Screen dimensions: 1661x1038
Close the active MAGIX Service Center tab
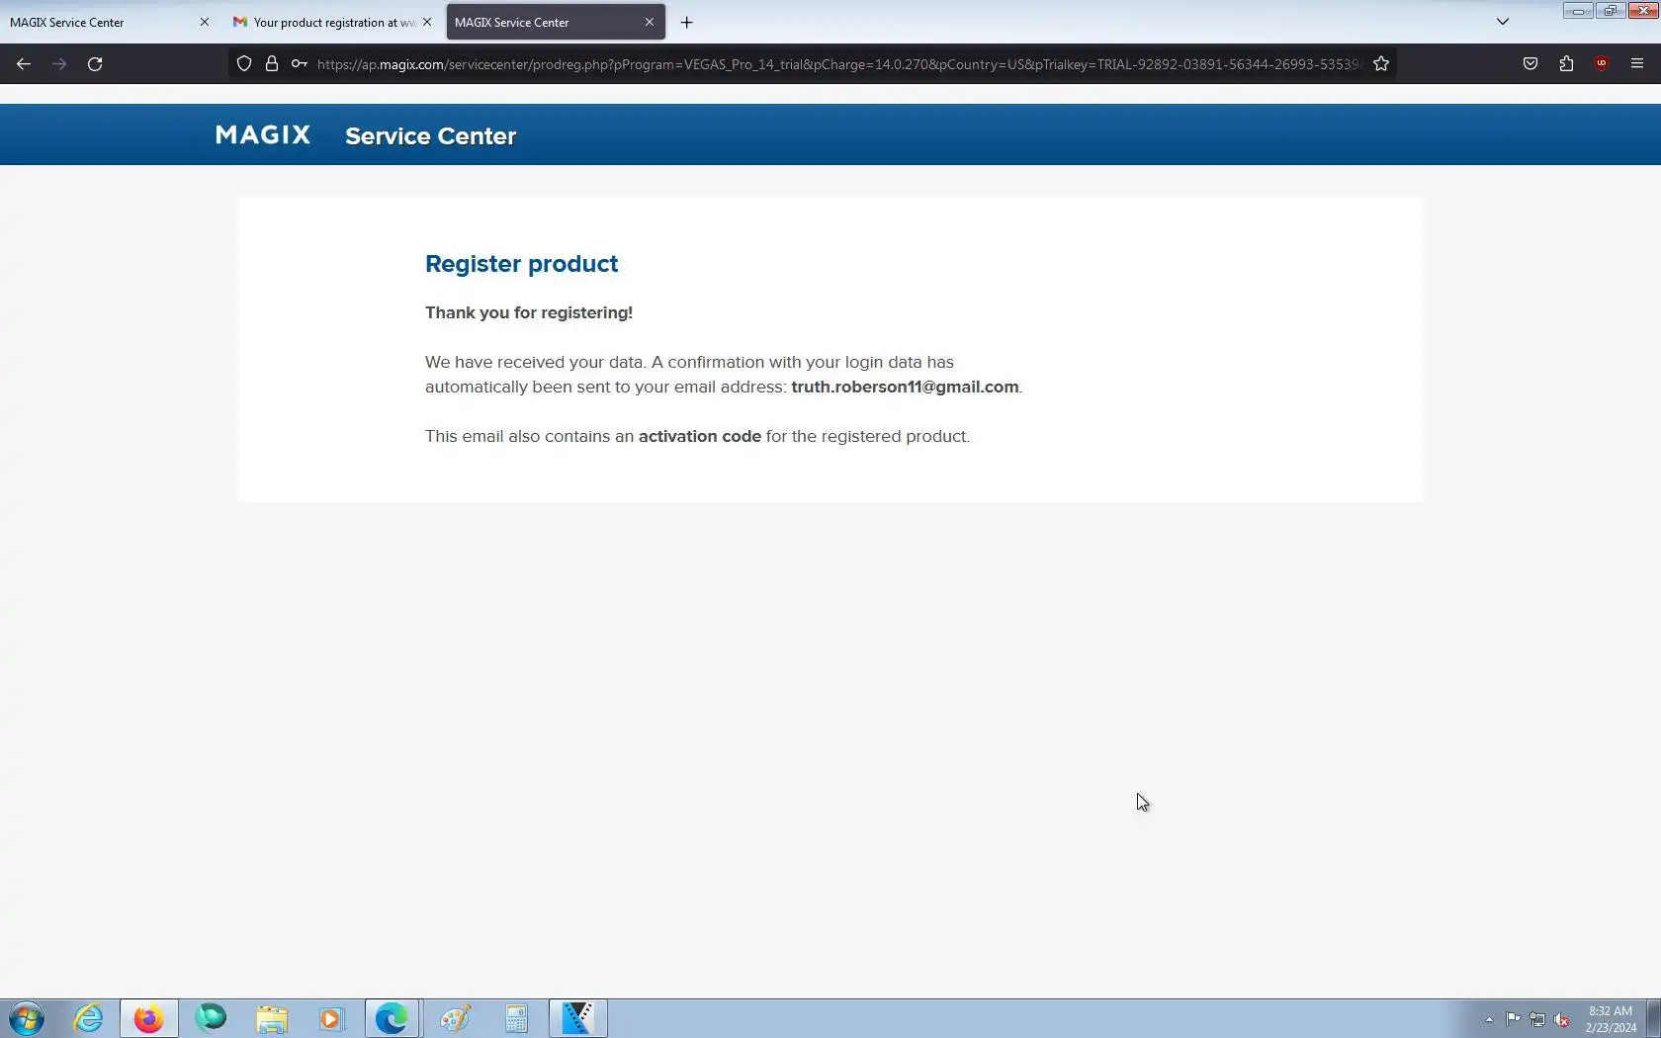(x=650, y=22)
